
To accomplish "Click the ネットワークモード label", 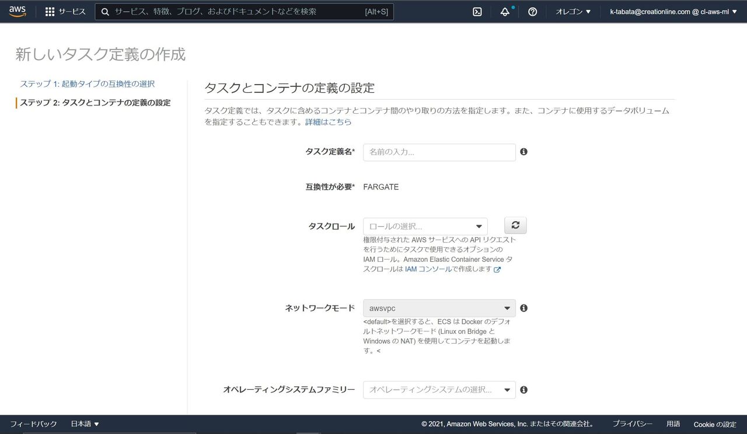I will (320, 308).
